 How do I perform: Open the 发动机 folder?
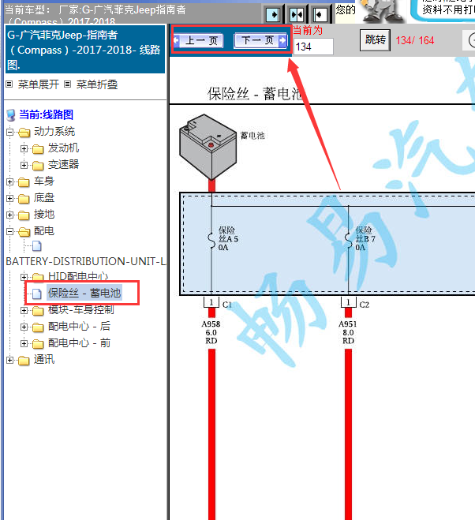[x=63, y=148]
